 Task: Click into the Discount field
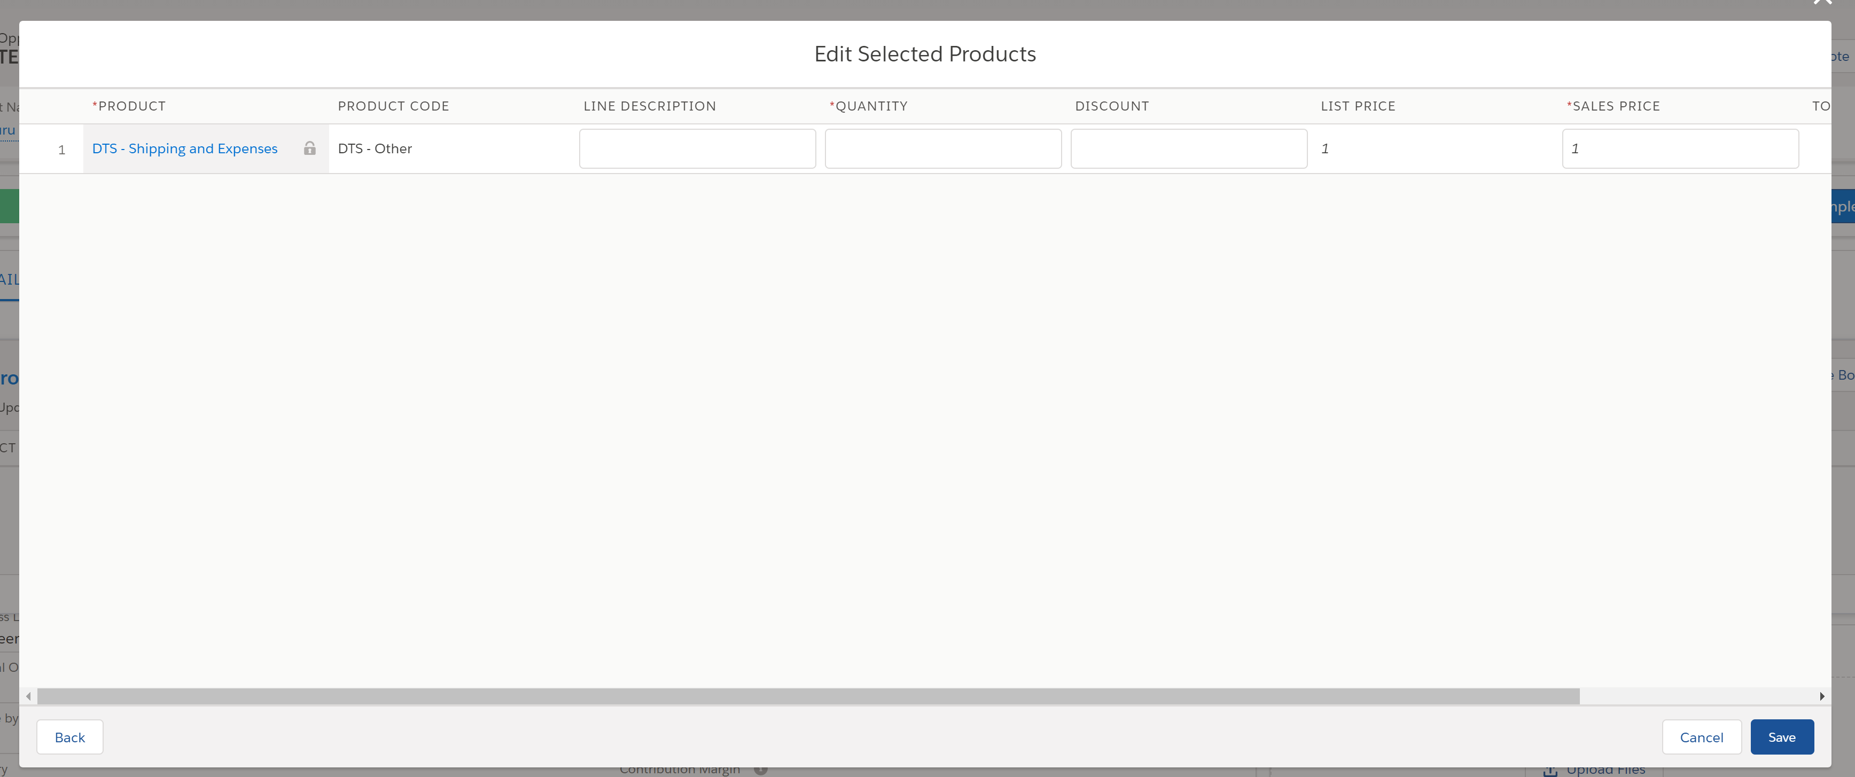pyautogui.click(x=1188, y=148)
